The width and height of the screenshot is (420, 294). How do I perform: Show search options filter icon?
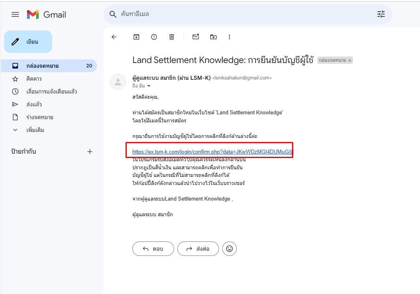point(381,14)
